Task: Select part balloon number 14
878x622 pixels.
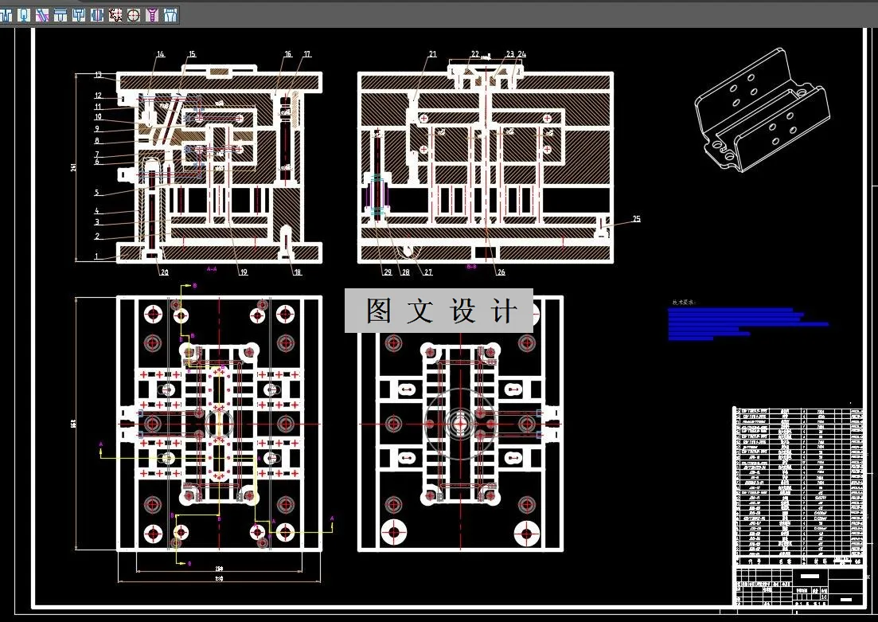Action: click(161, 54)
